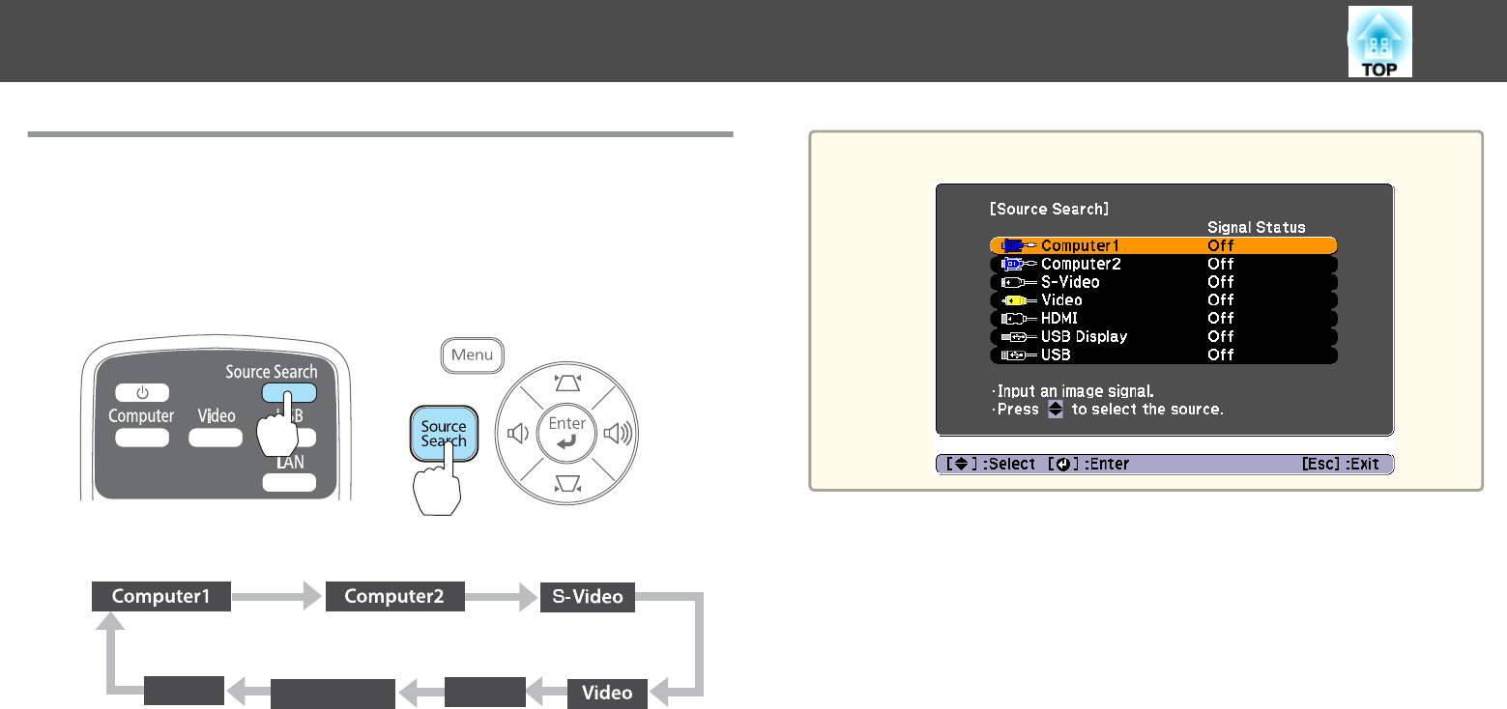Click the Enter hint in footer bar
Image resolution: width=1507 pixels, height=709 pixels.
click(x=1088, y=464)
